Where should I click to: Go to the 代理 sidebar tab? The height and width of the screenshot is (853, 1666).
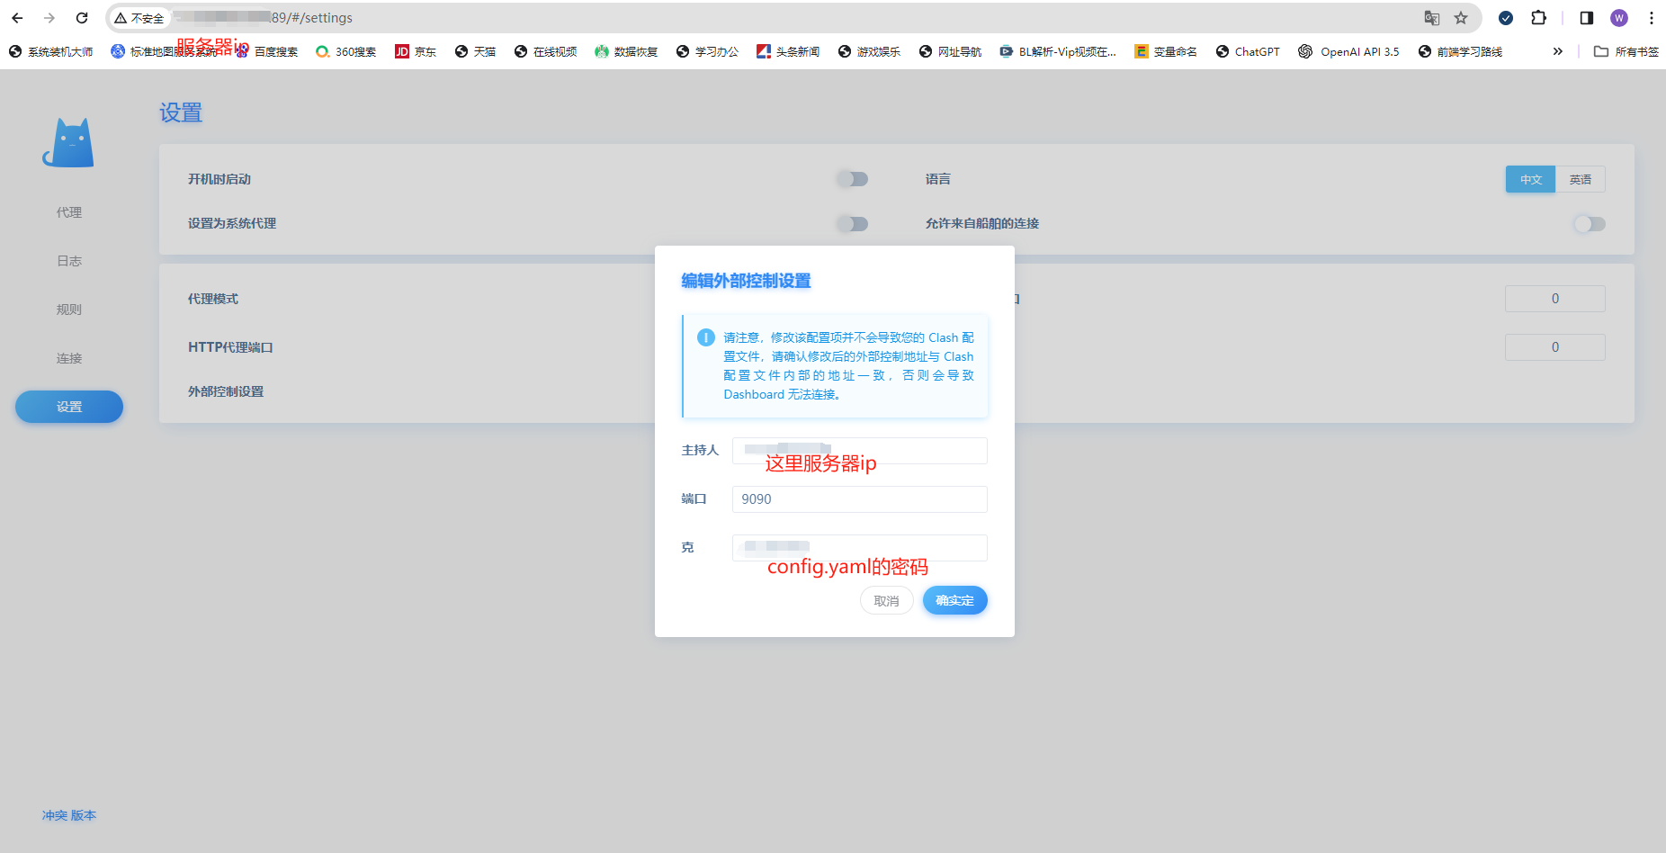69,212
